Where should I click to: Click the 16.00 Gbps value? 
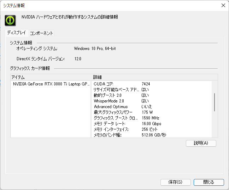coord(152,124)
